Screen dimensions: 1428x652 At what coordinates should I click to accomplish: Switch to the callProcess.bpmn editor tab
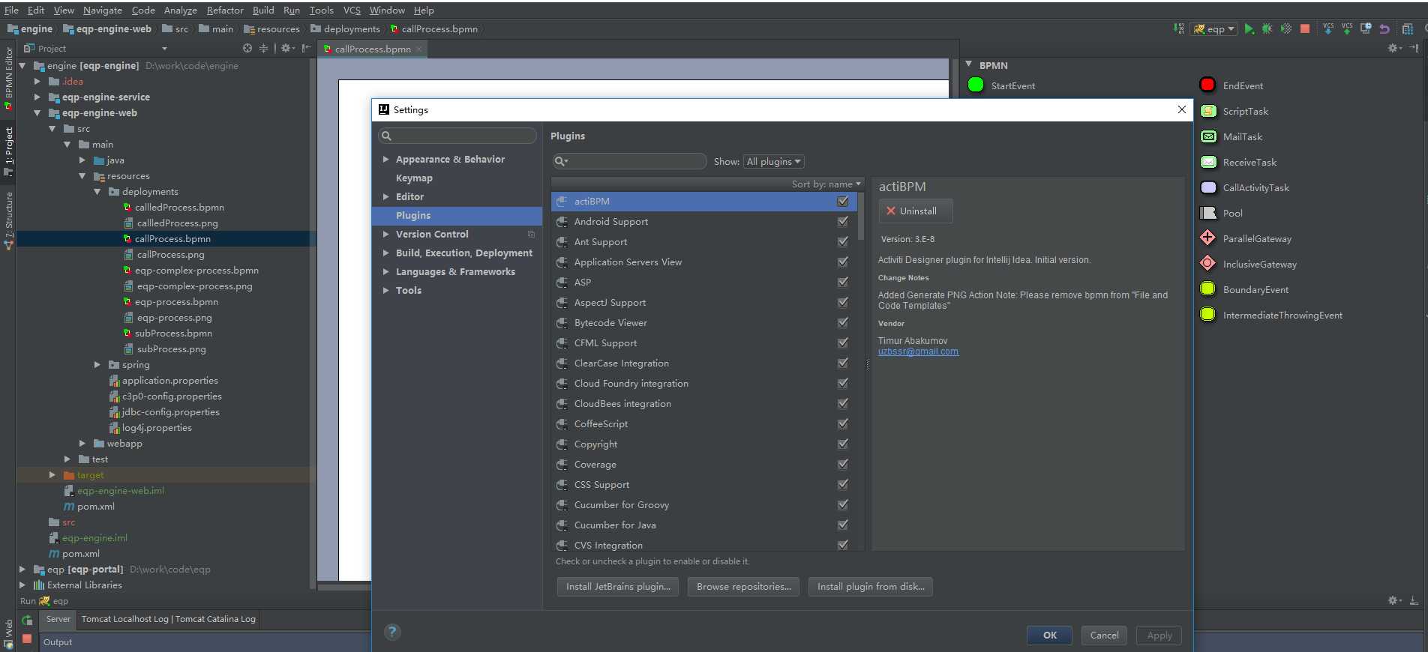[373, 49]
